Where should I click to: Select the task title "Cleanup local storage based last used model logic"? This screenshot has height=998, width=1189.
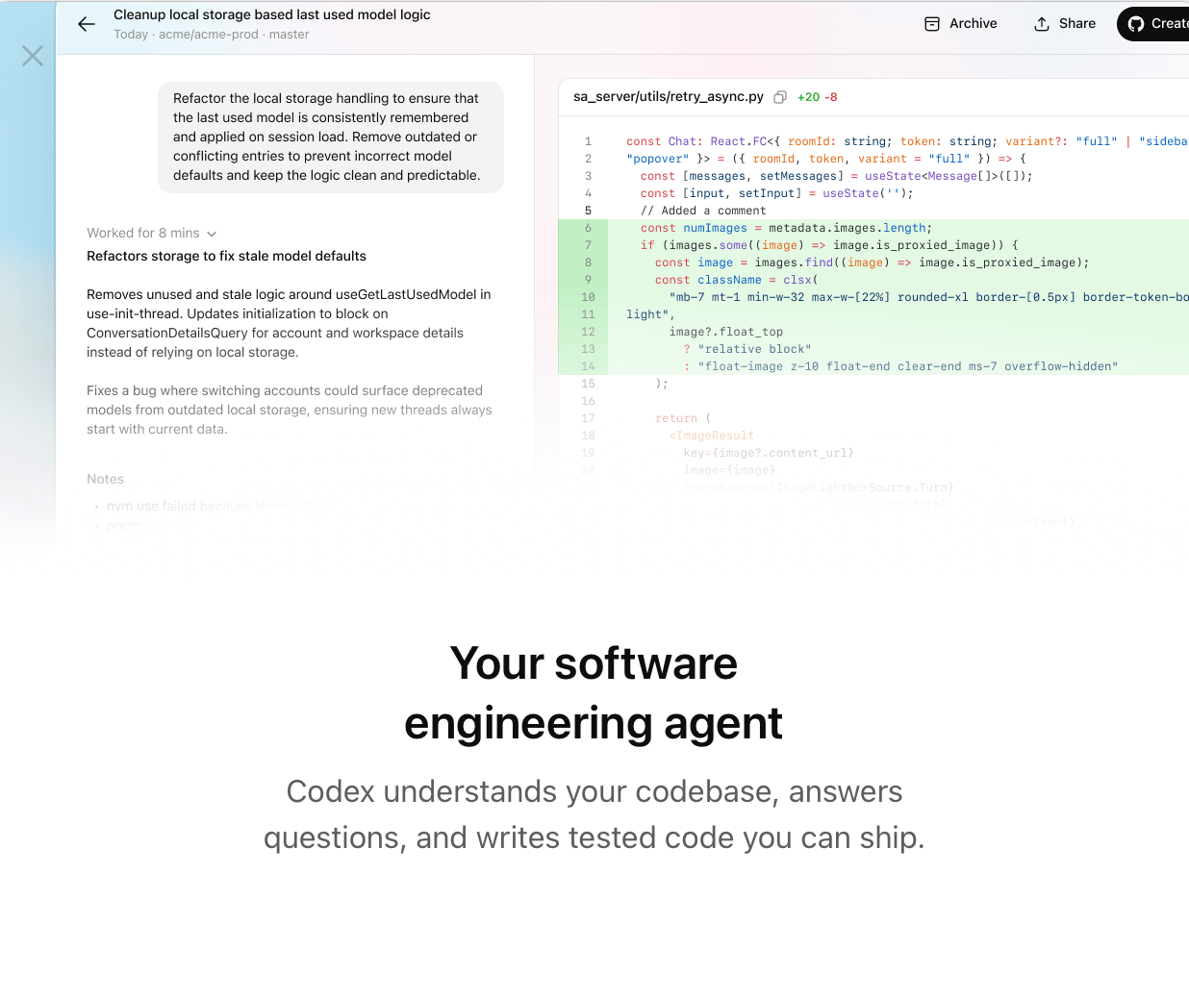272,14
